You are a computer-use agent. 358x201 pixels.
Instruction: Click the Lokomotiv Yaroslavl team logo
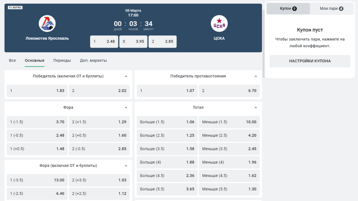point(47,23)
